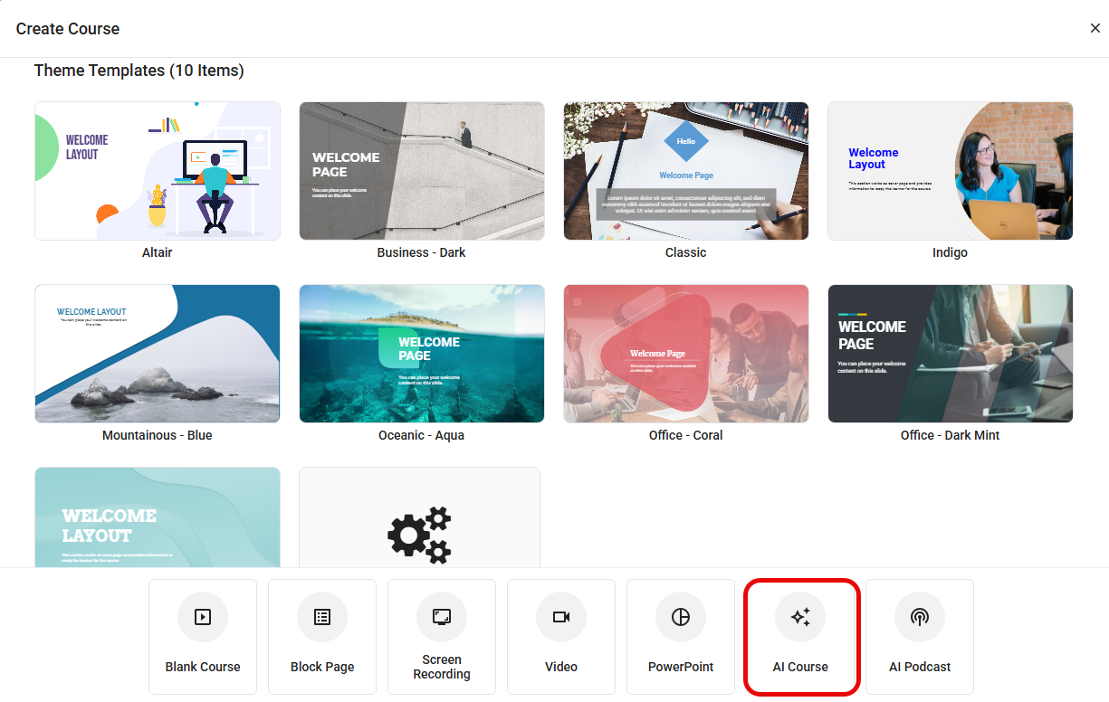1109x702 pixels.
Task: Click the Classic theme name
Action: pos(686,252)
